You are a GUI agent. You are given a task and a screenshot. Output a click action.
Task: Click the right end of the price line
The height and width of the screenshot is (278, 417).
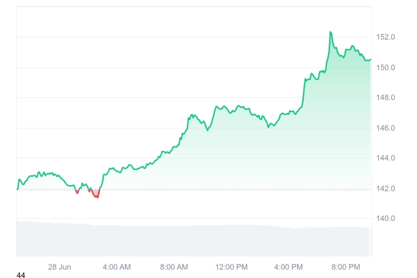click(370, 60)
